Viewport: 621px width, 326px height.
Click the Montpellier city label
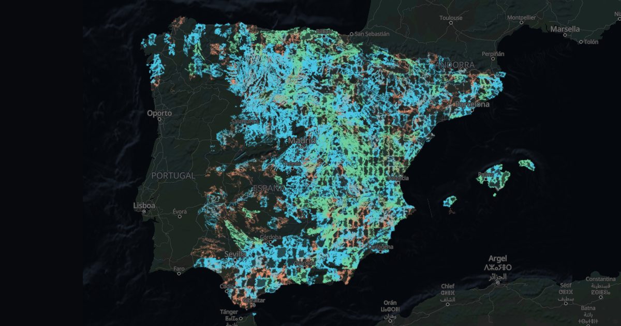(521, 17)
